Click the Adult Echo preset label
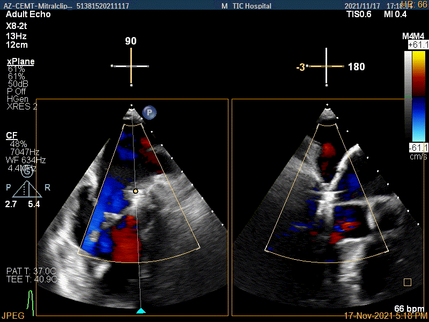This screenshot has width=429, height=322. [x=28, y=14]
